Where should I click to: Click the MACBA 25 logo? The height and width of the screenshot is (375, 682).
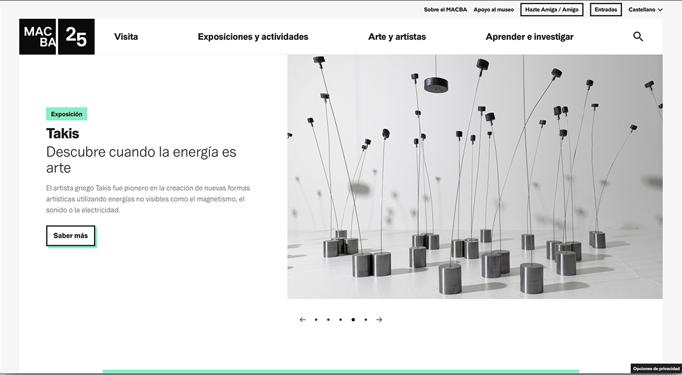pyautogui.click(x=56, y=36)
